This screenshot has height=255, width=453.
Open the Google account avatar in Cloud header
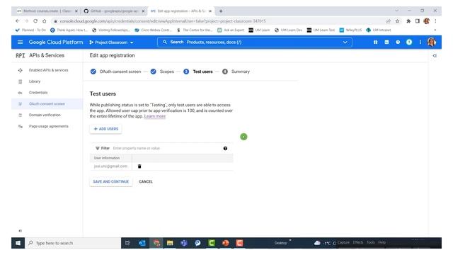432,42
